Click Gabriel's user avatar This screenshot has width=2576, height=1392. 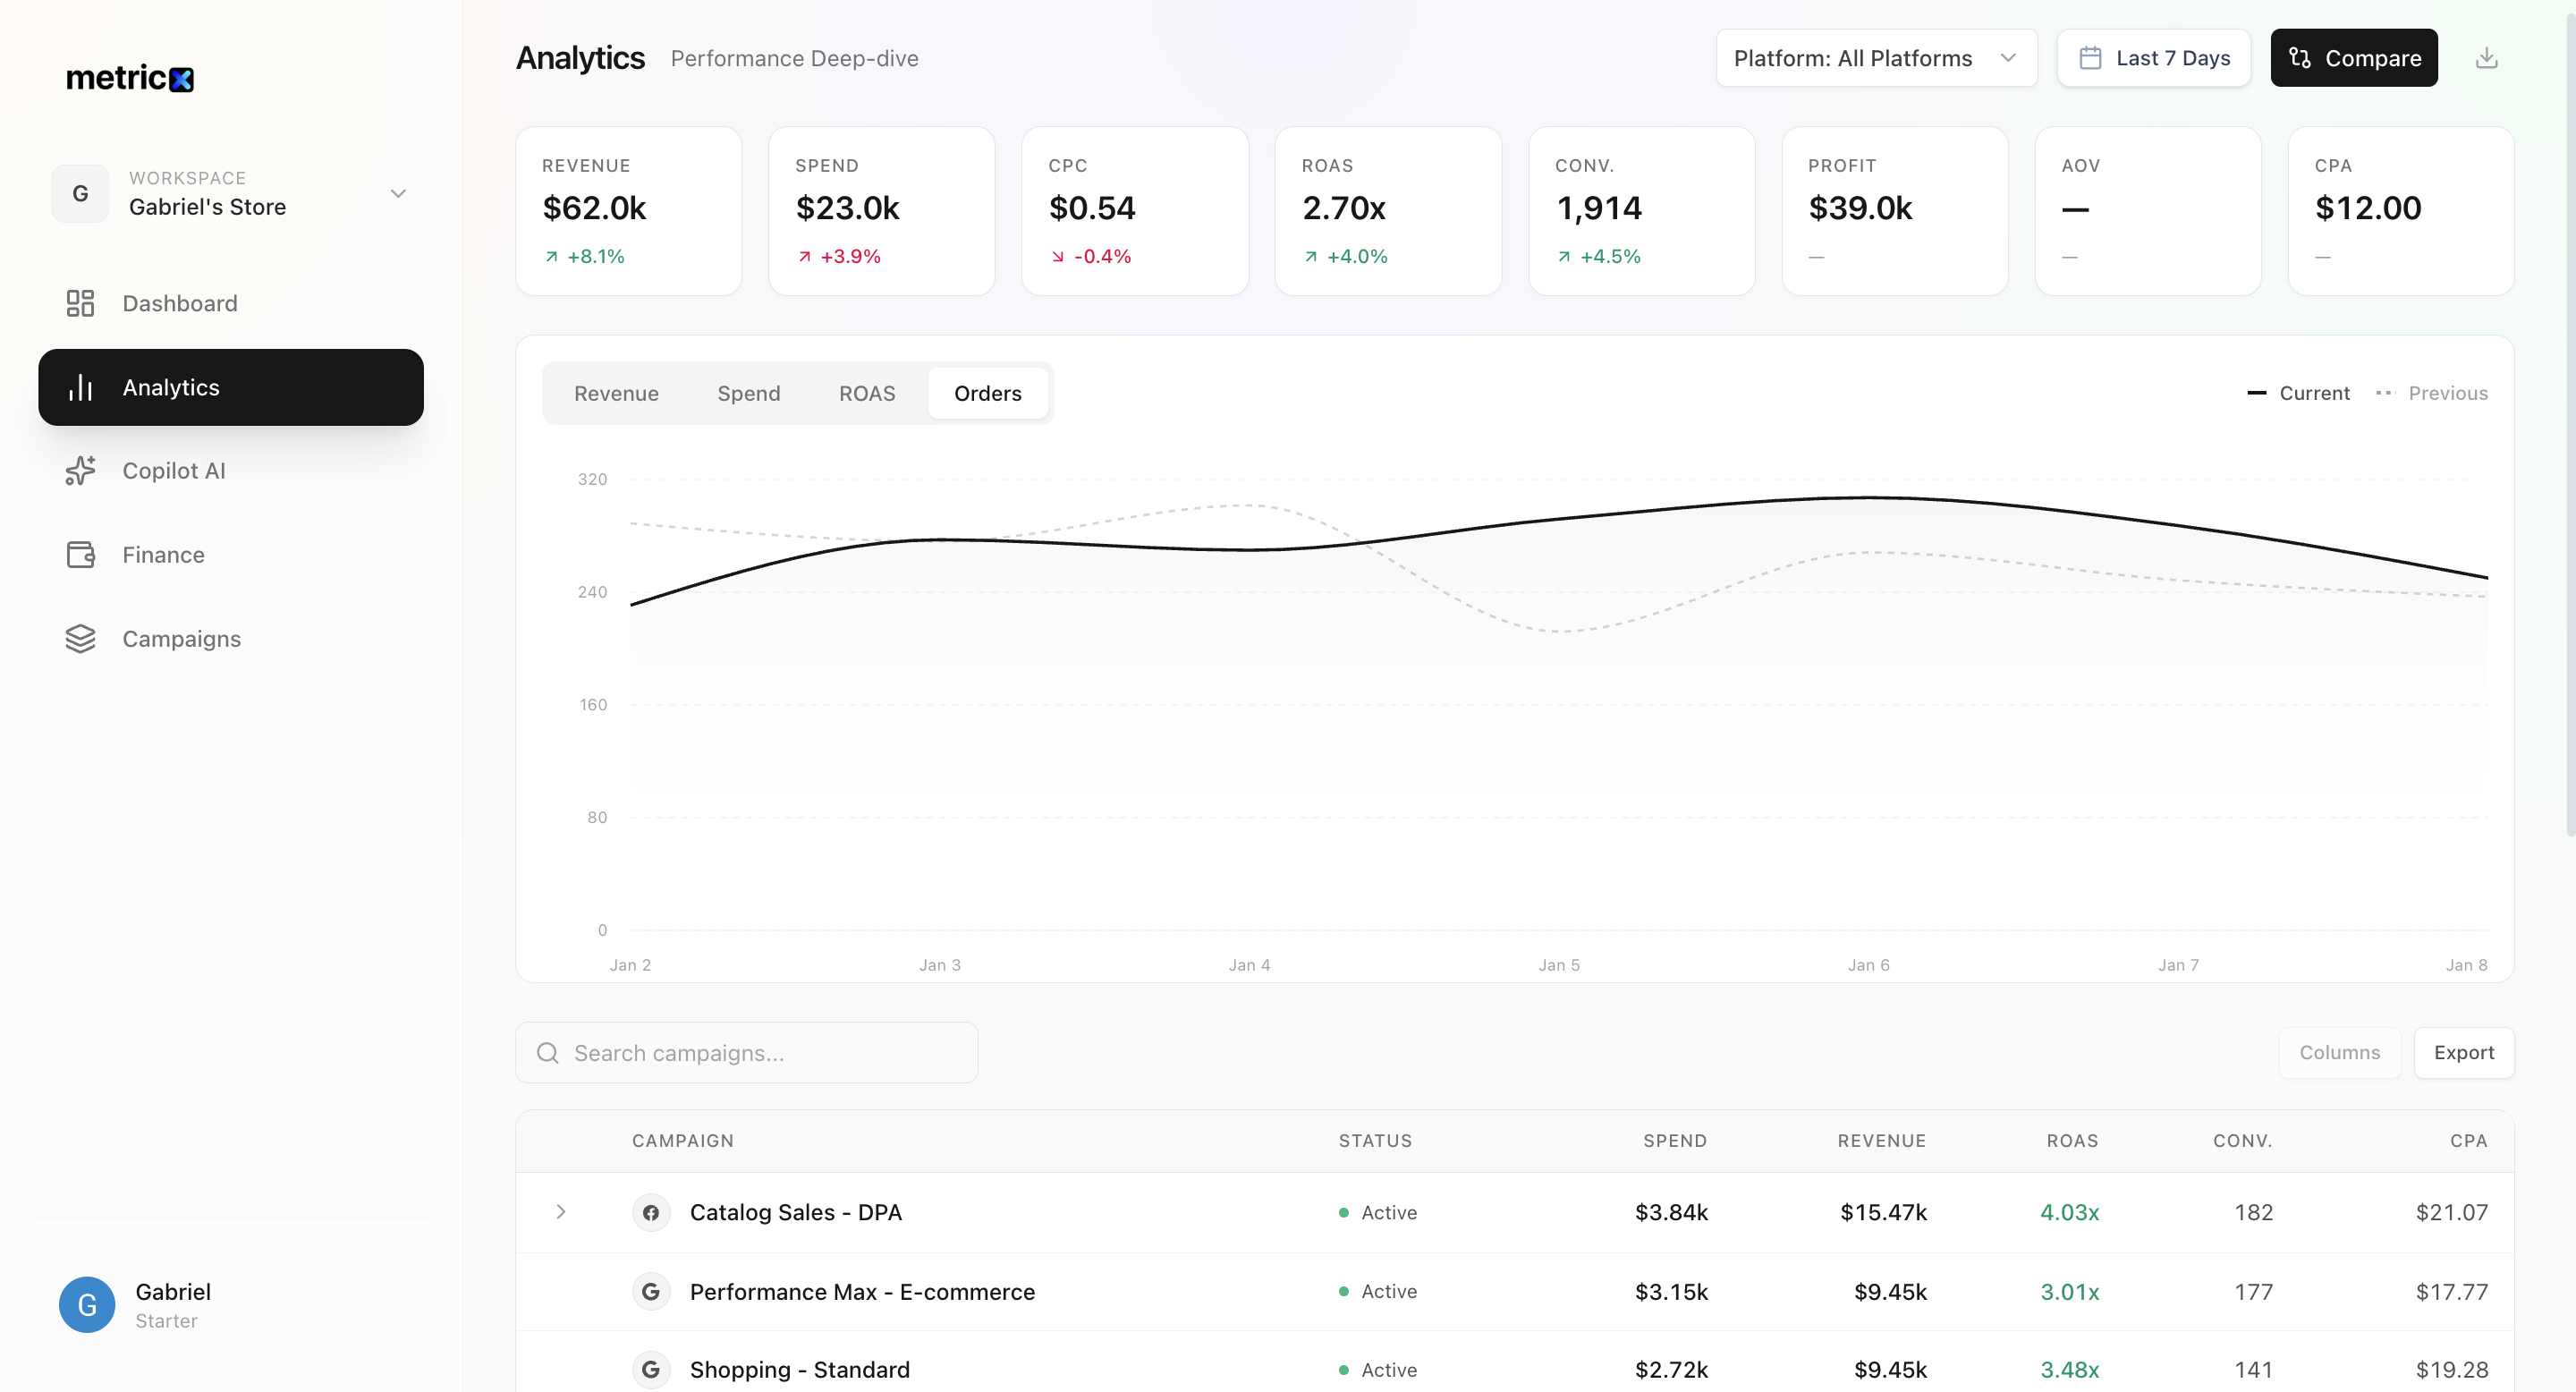click(87, 1304)
